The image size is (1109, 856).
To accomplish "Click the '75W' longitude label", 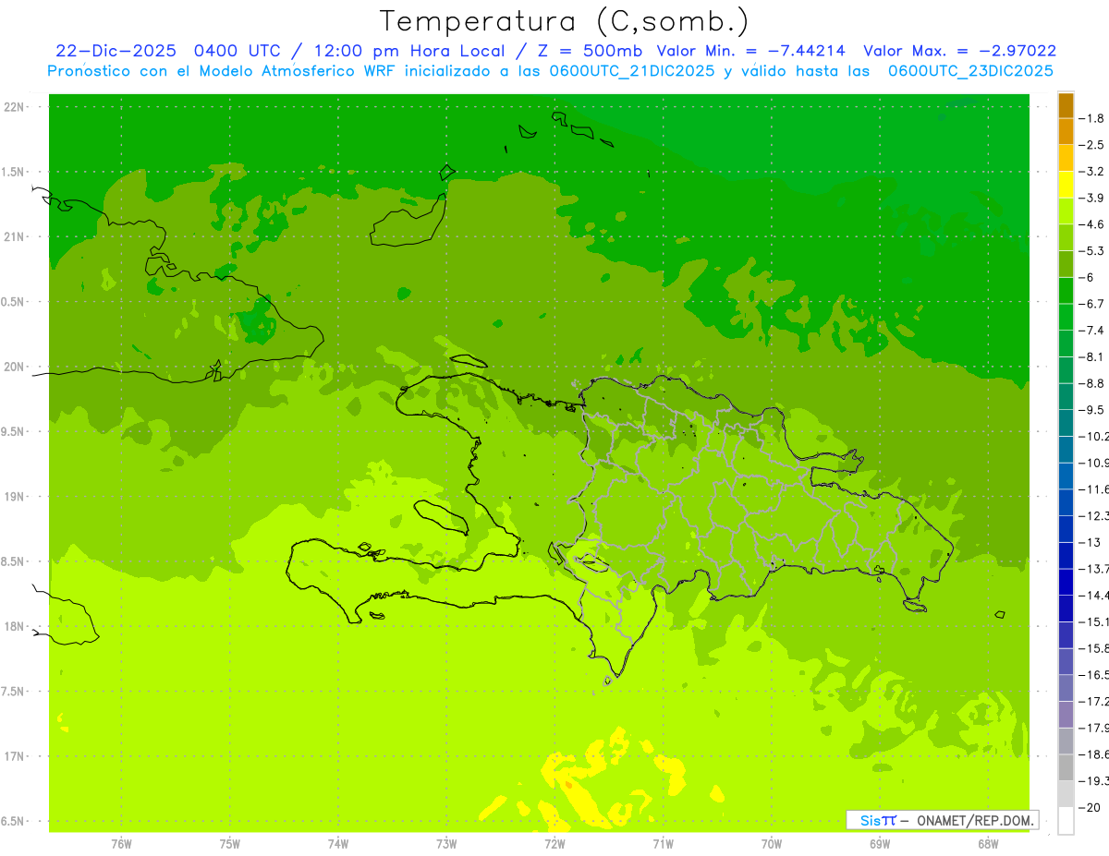I will pyautogui.click(x=230, y=844).
